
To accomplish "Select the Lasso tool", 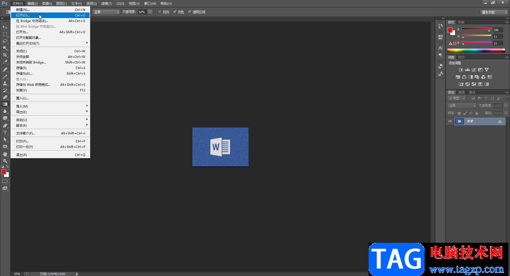I will pos(5,41).
